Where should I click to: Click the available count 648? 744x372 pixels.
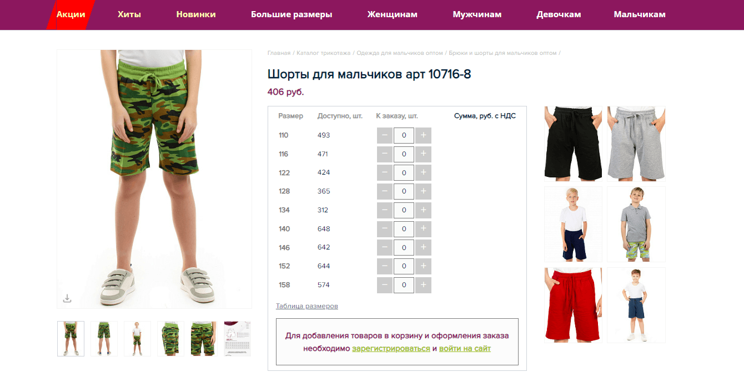pyautogui.click(x=324, y=228)
